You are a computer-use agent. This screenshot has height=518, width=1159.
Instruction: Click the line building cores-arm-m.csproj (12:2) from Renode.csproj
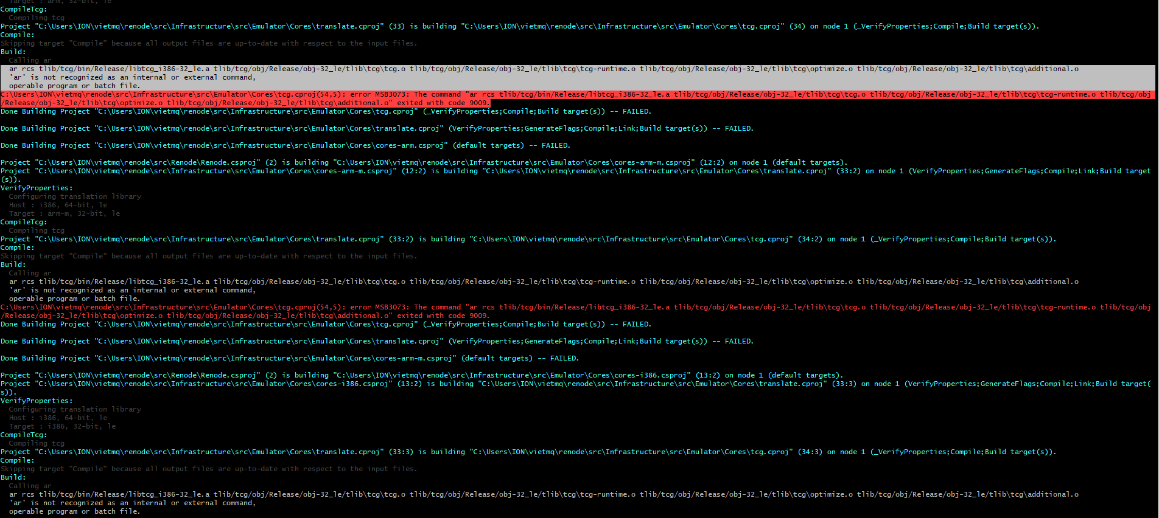tap(424, 162)
